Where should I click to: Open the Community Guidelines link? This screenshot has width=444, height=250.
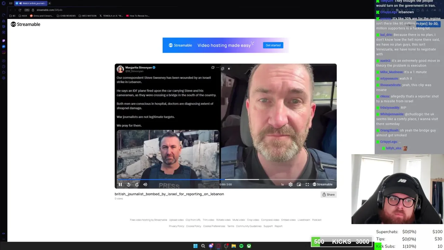coord(249,226)
